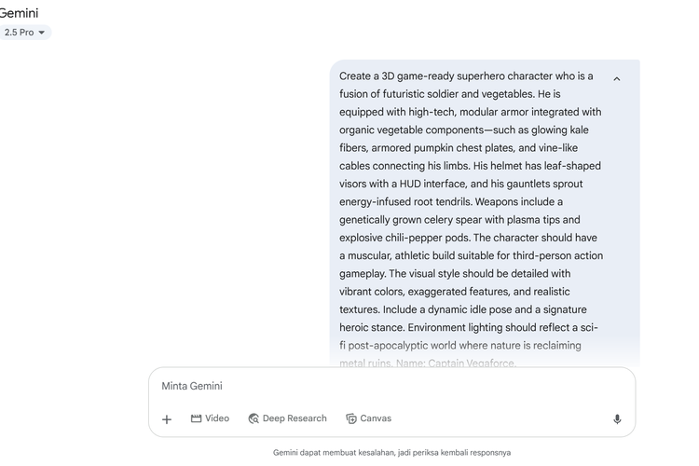699x466 pixels.
Task: Click the line mentioning HUD interface
Action: [461, 184]
